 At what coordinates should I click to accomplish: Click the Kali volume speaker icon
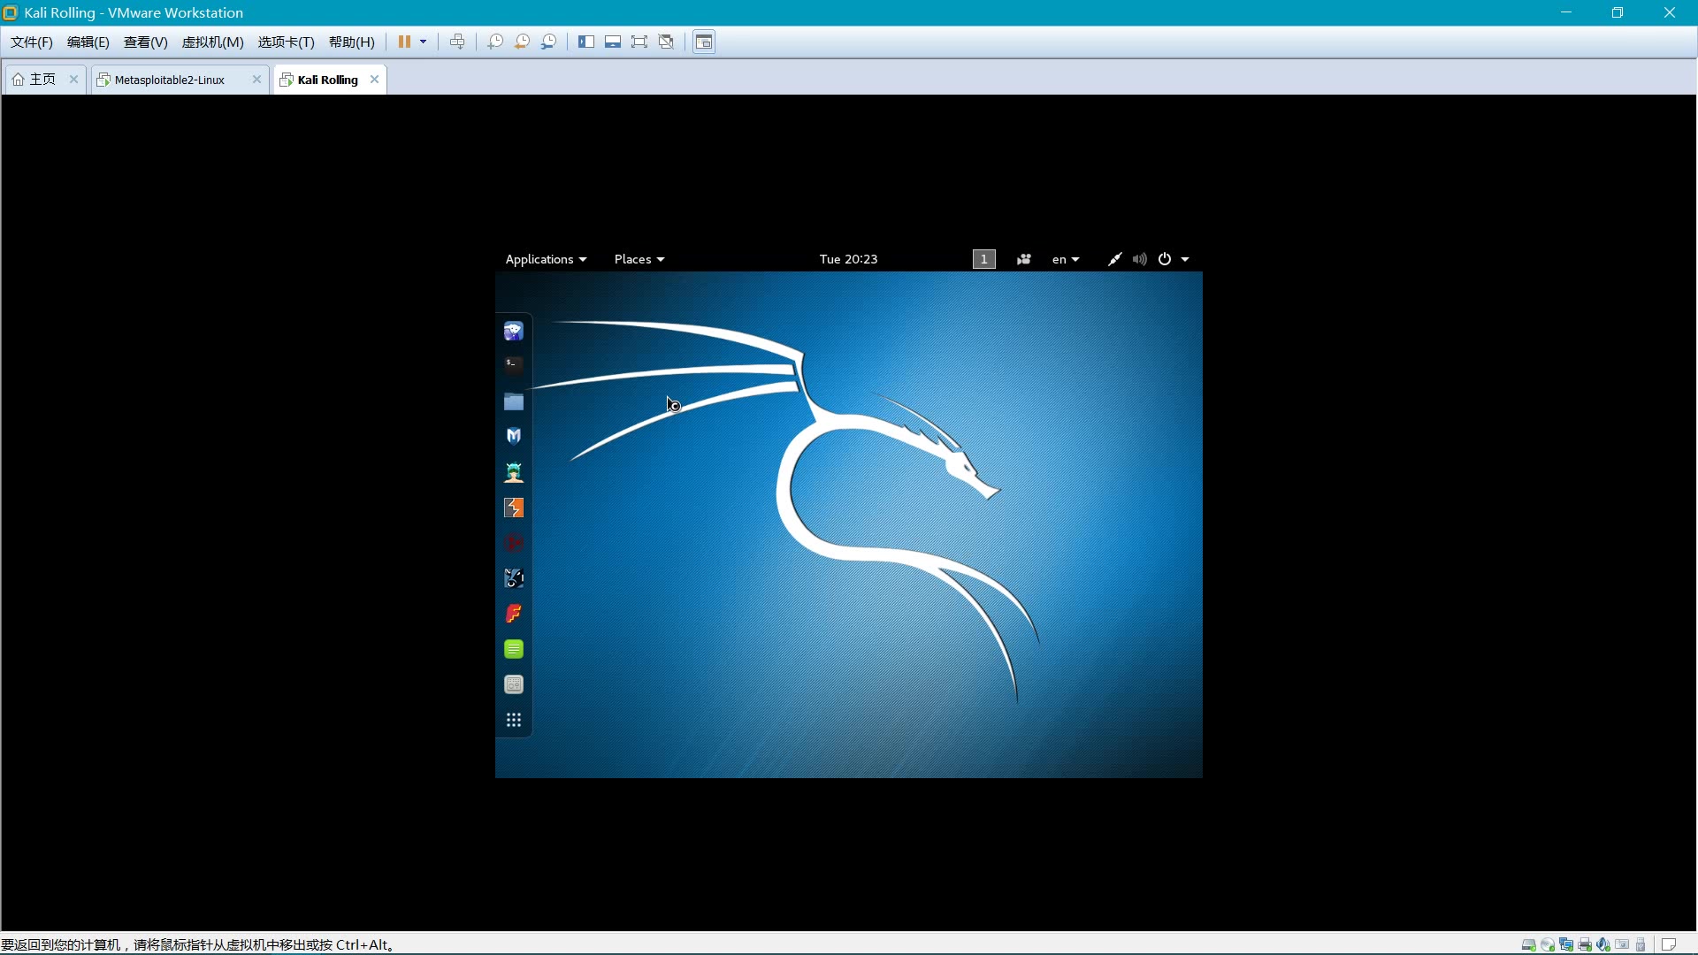1139,259
